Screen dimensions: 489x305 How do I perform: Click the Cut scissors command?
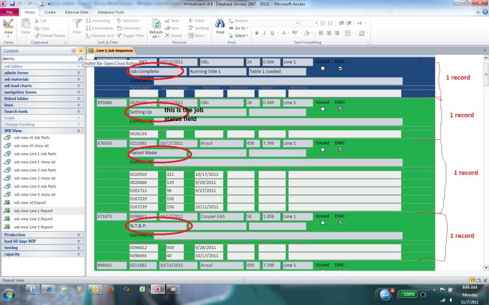(41, 20)
